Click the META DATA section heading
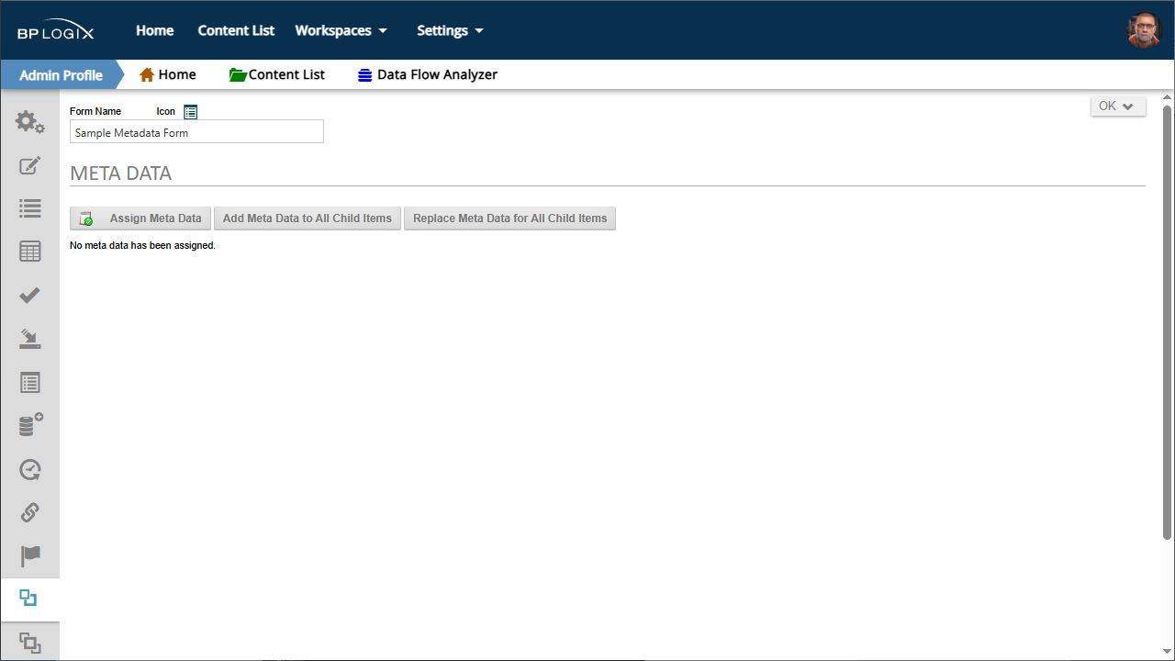 [x=120, y=174]
